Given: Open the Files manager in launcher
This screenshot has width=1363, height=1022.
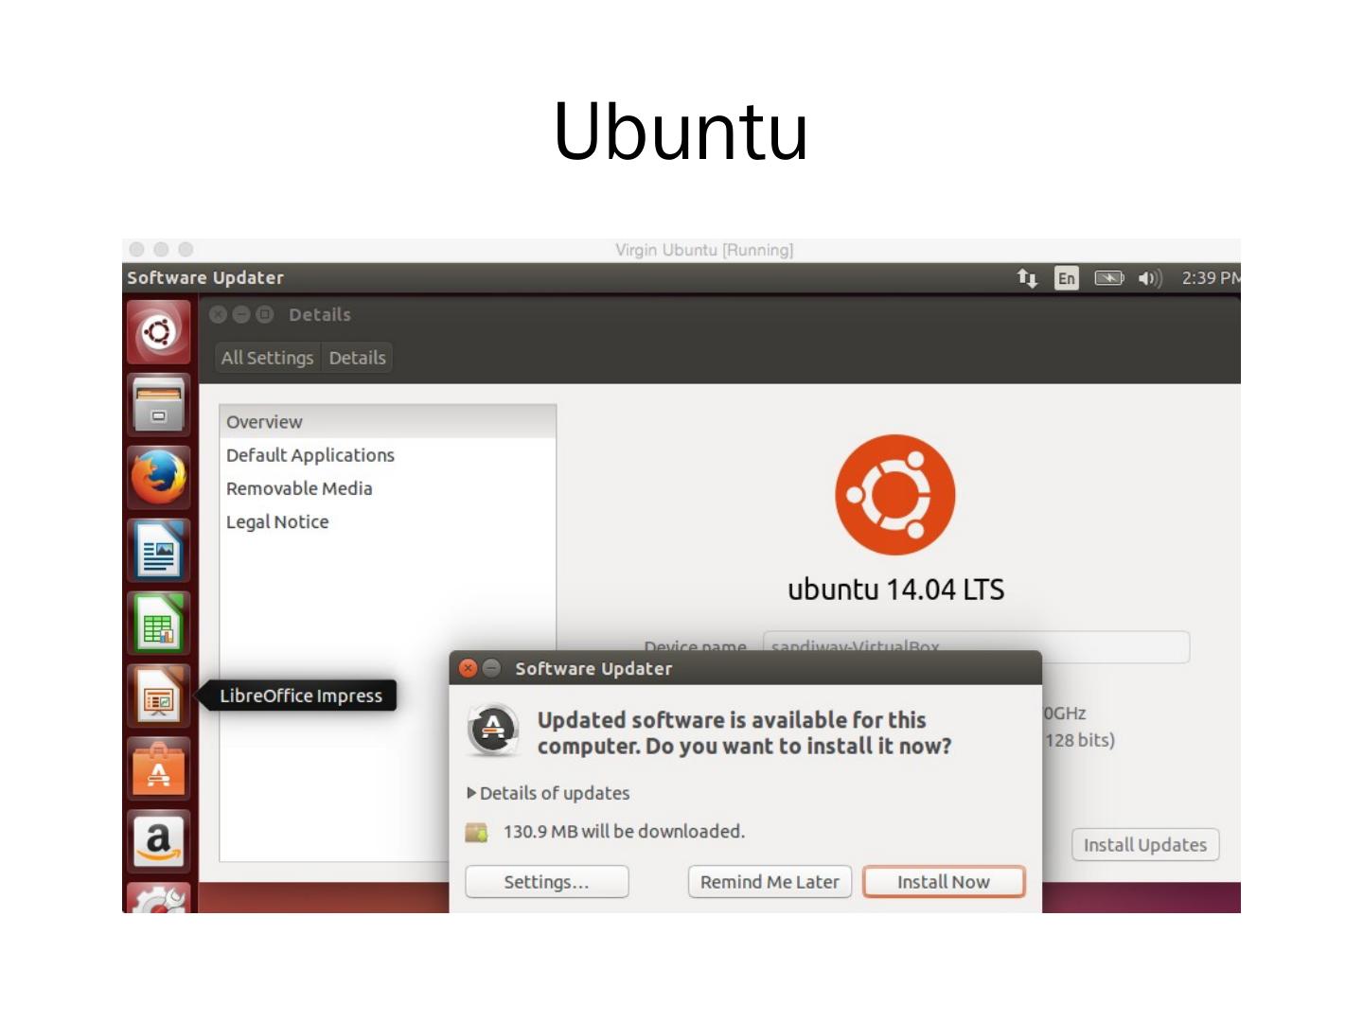Looking at the screenshot, I should tap(158, 405).
